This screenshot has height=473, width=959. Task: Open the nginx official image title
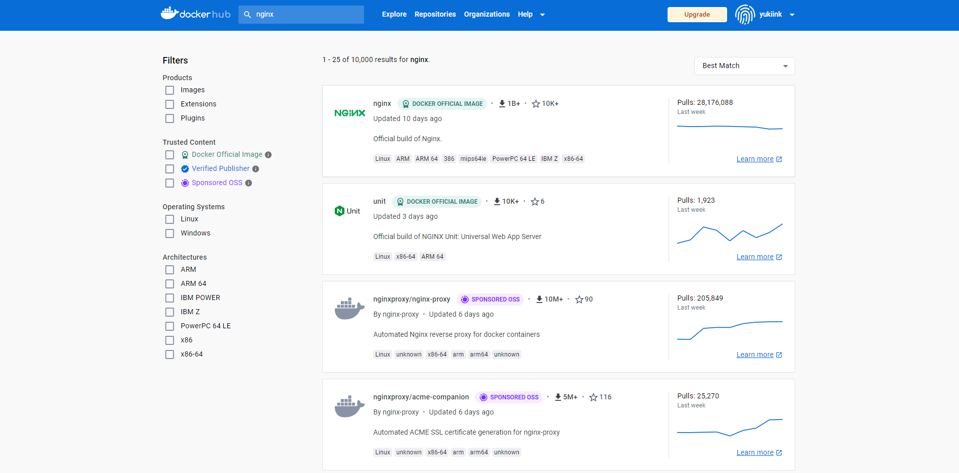pos(382,103)
